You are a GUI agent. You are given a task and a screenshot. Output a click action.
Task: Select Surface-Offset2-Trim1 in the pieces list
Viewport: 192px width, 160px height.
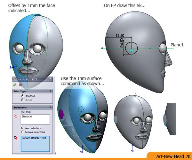tap(34, 138)
